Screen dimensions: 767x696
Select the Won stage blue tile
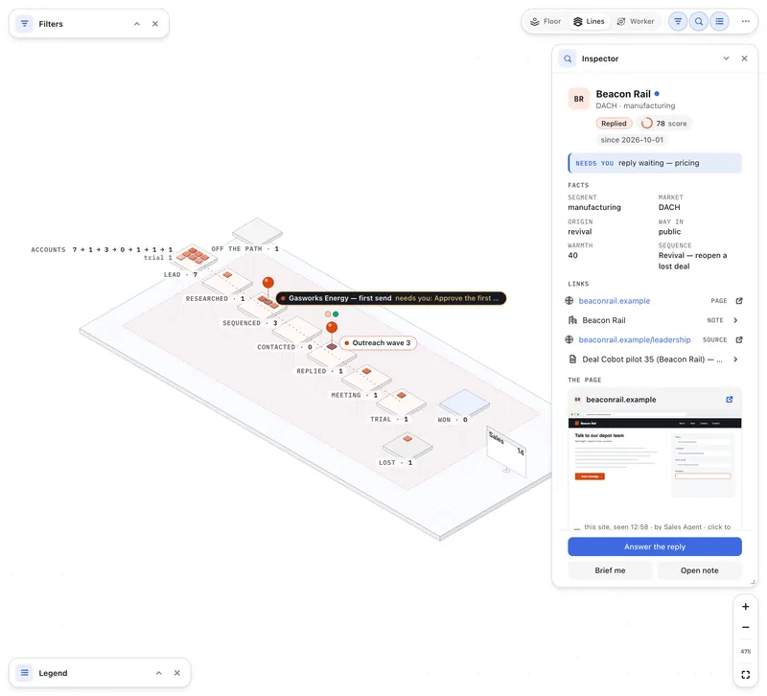point(464,403)
